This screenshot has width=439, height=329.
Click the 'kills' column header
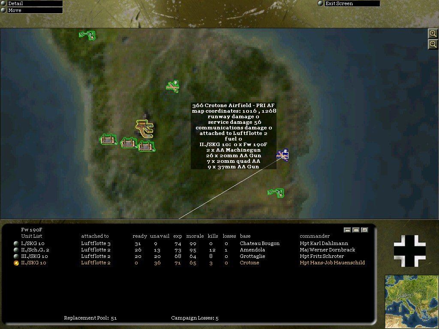tap(213, 236)
